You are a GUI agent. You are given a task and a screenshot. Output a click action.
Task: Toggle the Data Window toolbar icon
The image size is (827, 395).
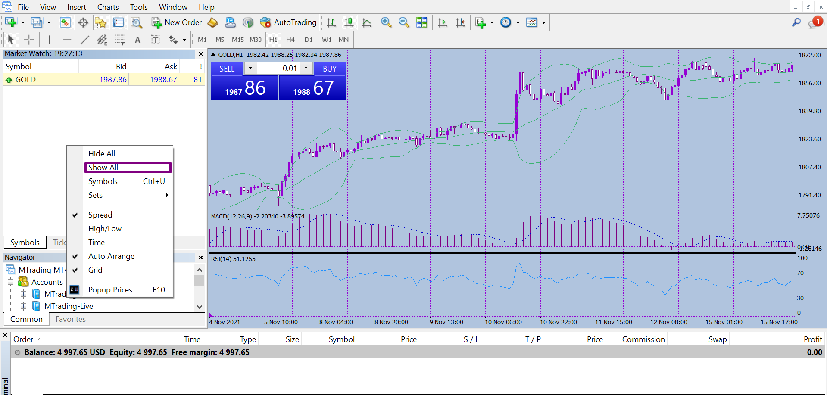click(83, 22)
